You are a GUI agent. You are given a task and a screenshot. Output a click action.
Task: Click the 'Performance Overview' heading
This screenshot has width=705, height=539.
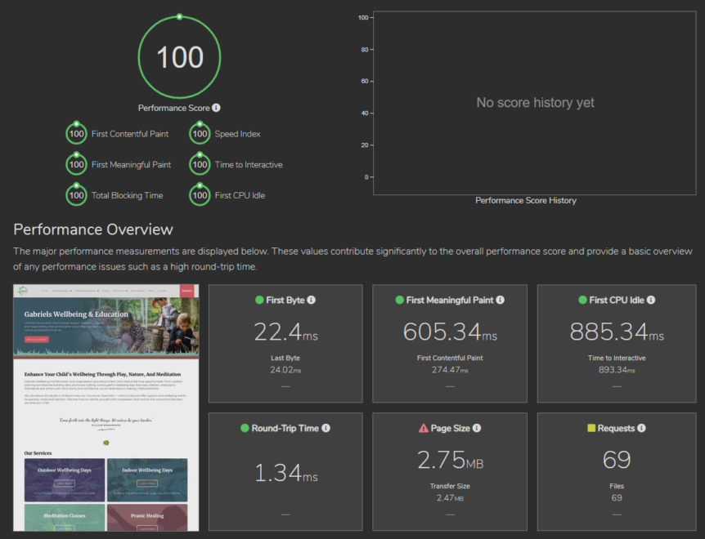tap(93, 229)
